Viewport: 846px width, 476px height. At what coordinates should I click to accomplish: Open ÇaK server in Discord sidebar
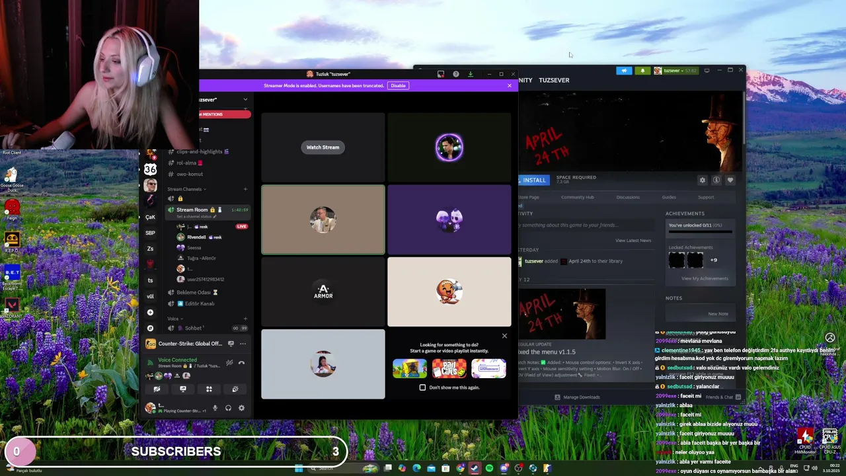[x=150, y=217]
